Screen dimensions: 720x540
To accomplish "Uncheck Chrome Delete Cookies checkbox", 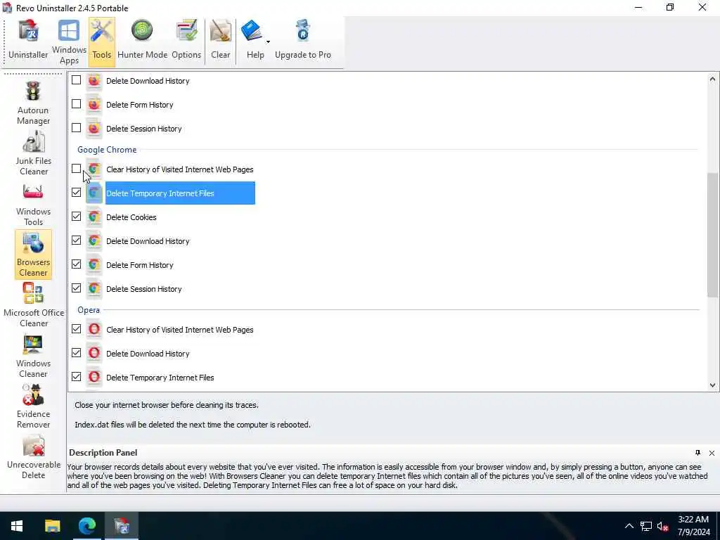I will (x=76, y=217).
